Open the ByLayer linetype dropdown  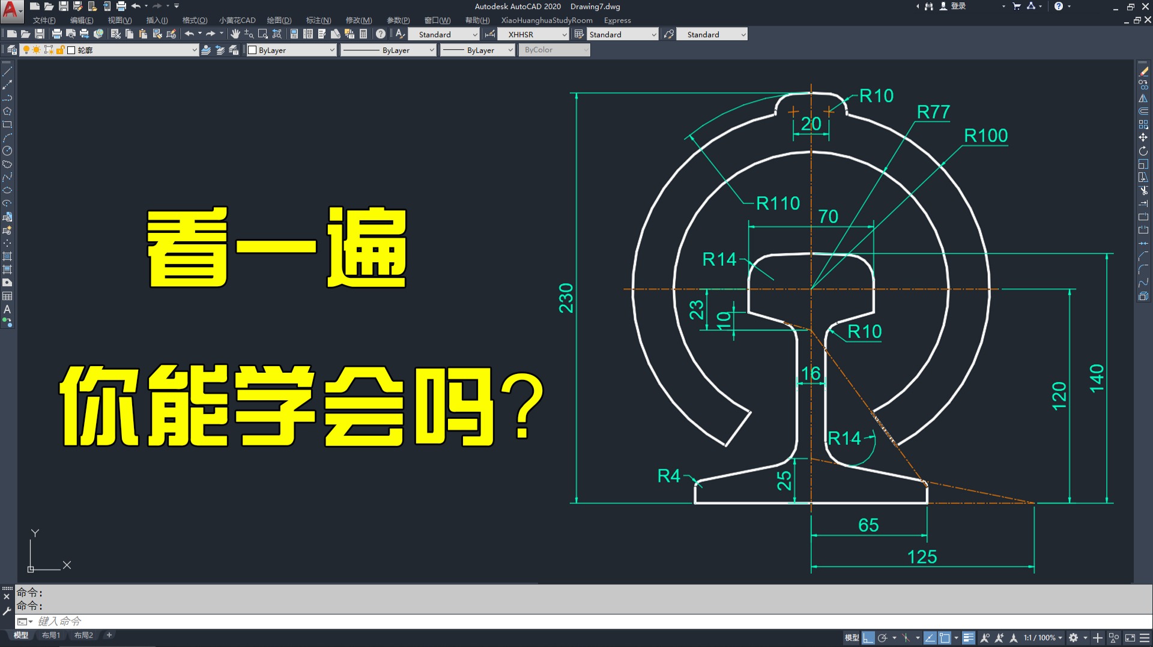click(389, 50)
